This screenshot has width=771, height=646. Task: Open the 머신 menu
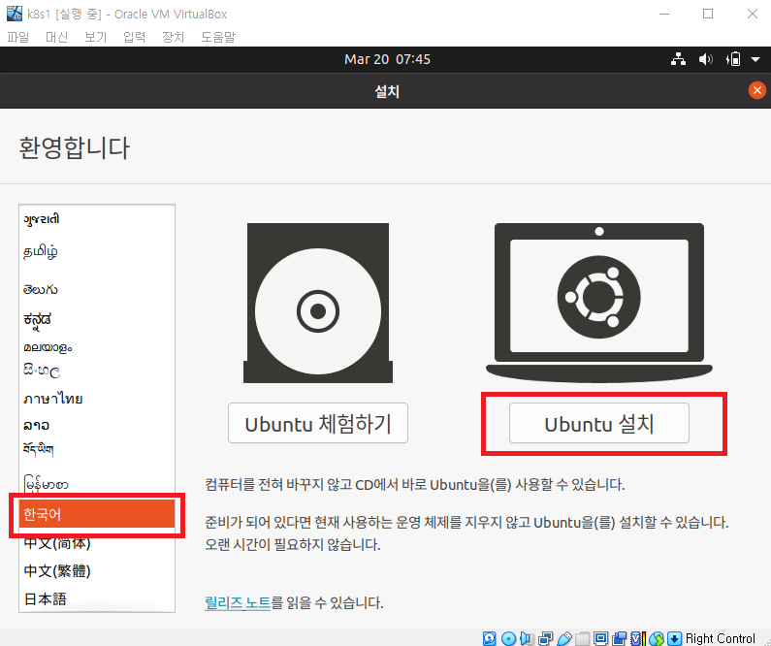pyautogui.click(x=56, y=37)
